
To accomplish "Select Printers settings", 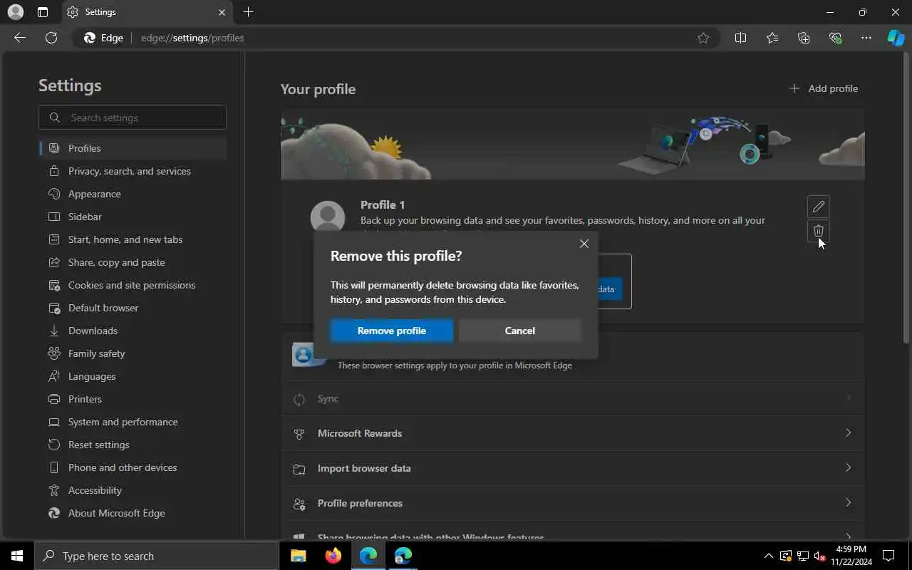I will coord(133,399).
